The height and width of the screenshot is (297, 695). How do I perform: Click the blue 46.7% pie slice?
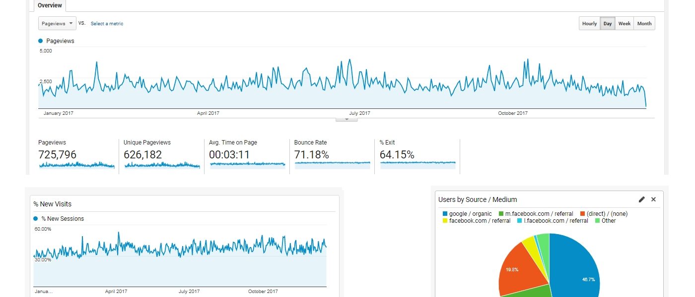[x=576, y=267]
